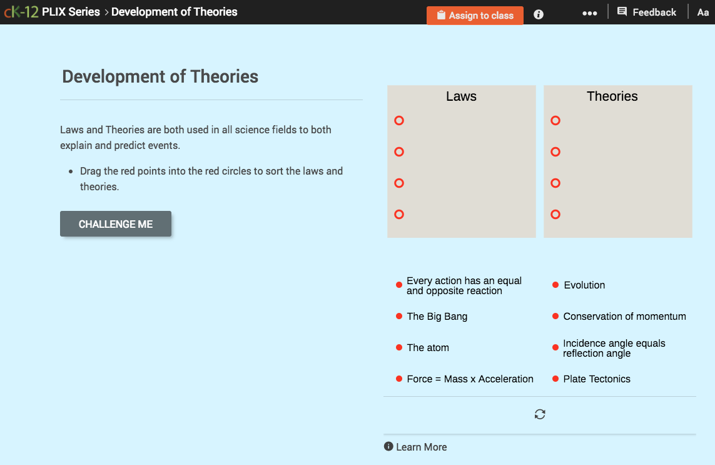Select the top circle in the Theories box
This screenshot has height=465, width=715.
555,120
